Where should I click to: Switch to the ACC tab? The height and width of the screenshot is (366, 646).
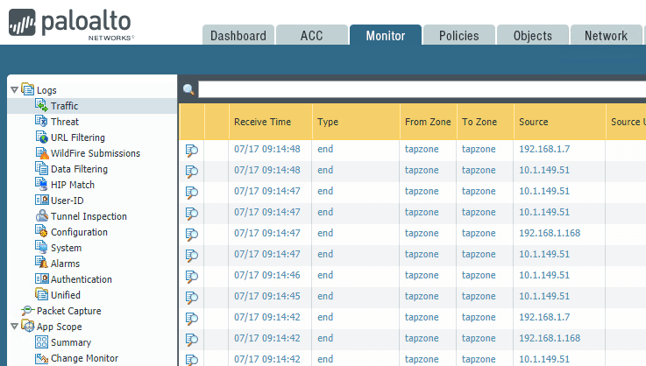tap(311, 35)
